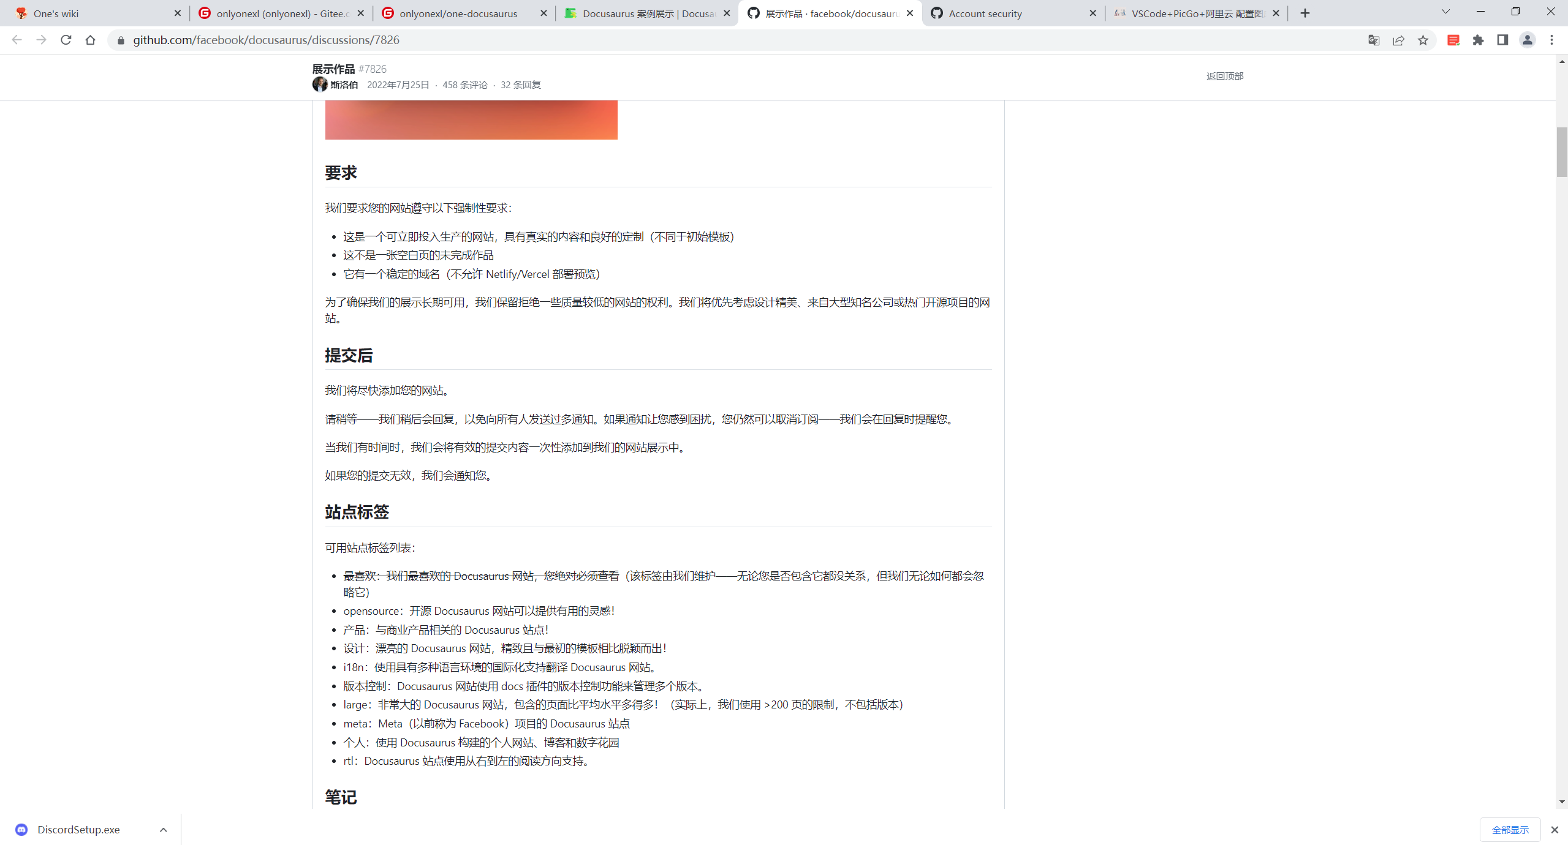The width and height of the screenshot is (1568, 845).
Task: Click the opensource tag list item
Action: pos(479,610)
